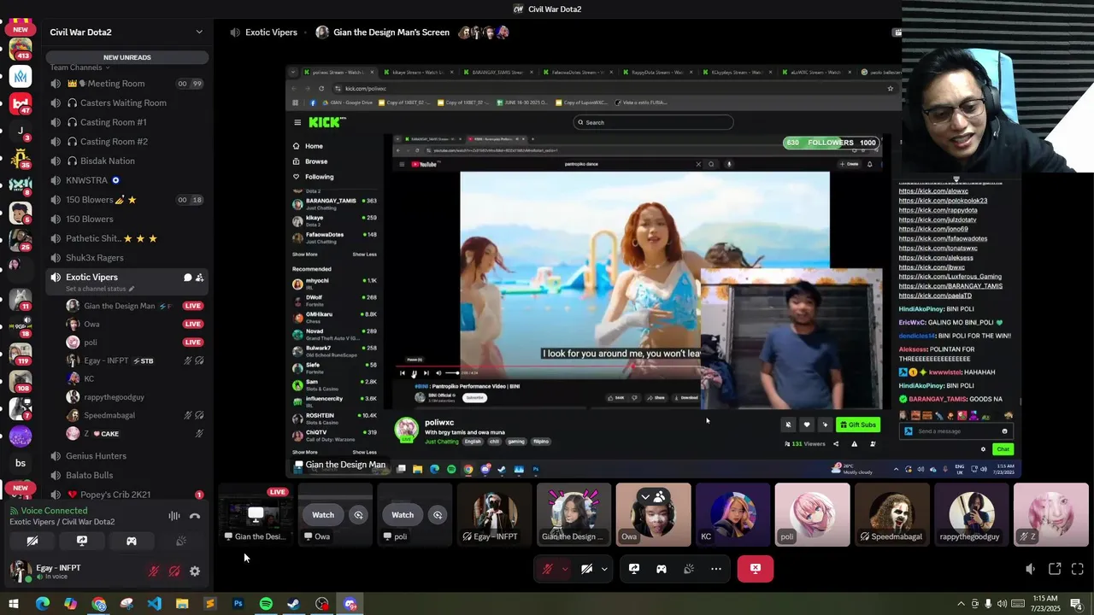Select KC participant tile

tap(732, 515)
